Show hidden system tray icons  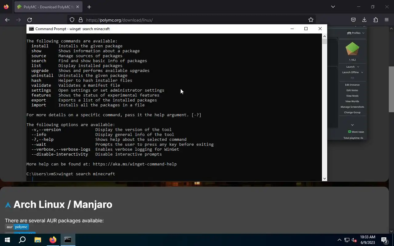click(x=340, y=240)
